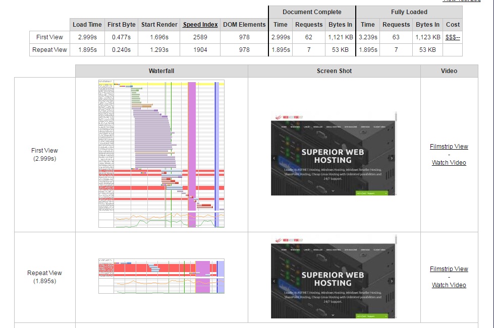Click the First View fully loaded time 3.239s

(368, 37)
